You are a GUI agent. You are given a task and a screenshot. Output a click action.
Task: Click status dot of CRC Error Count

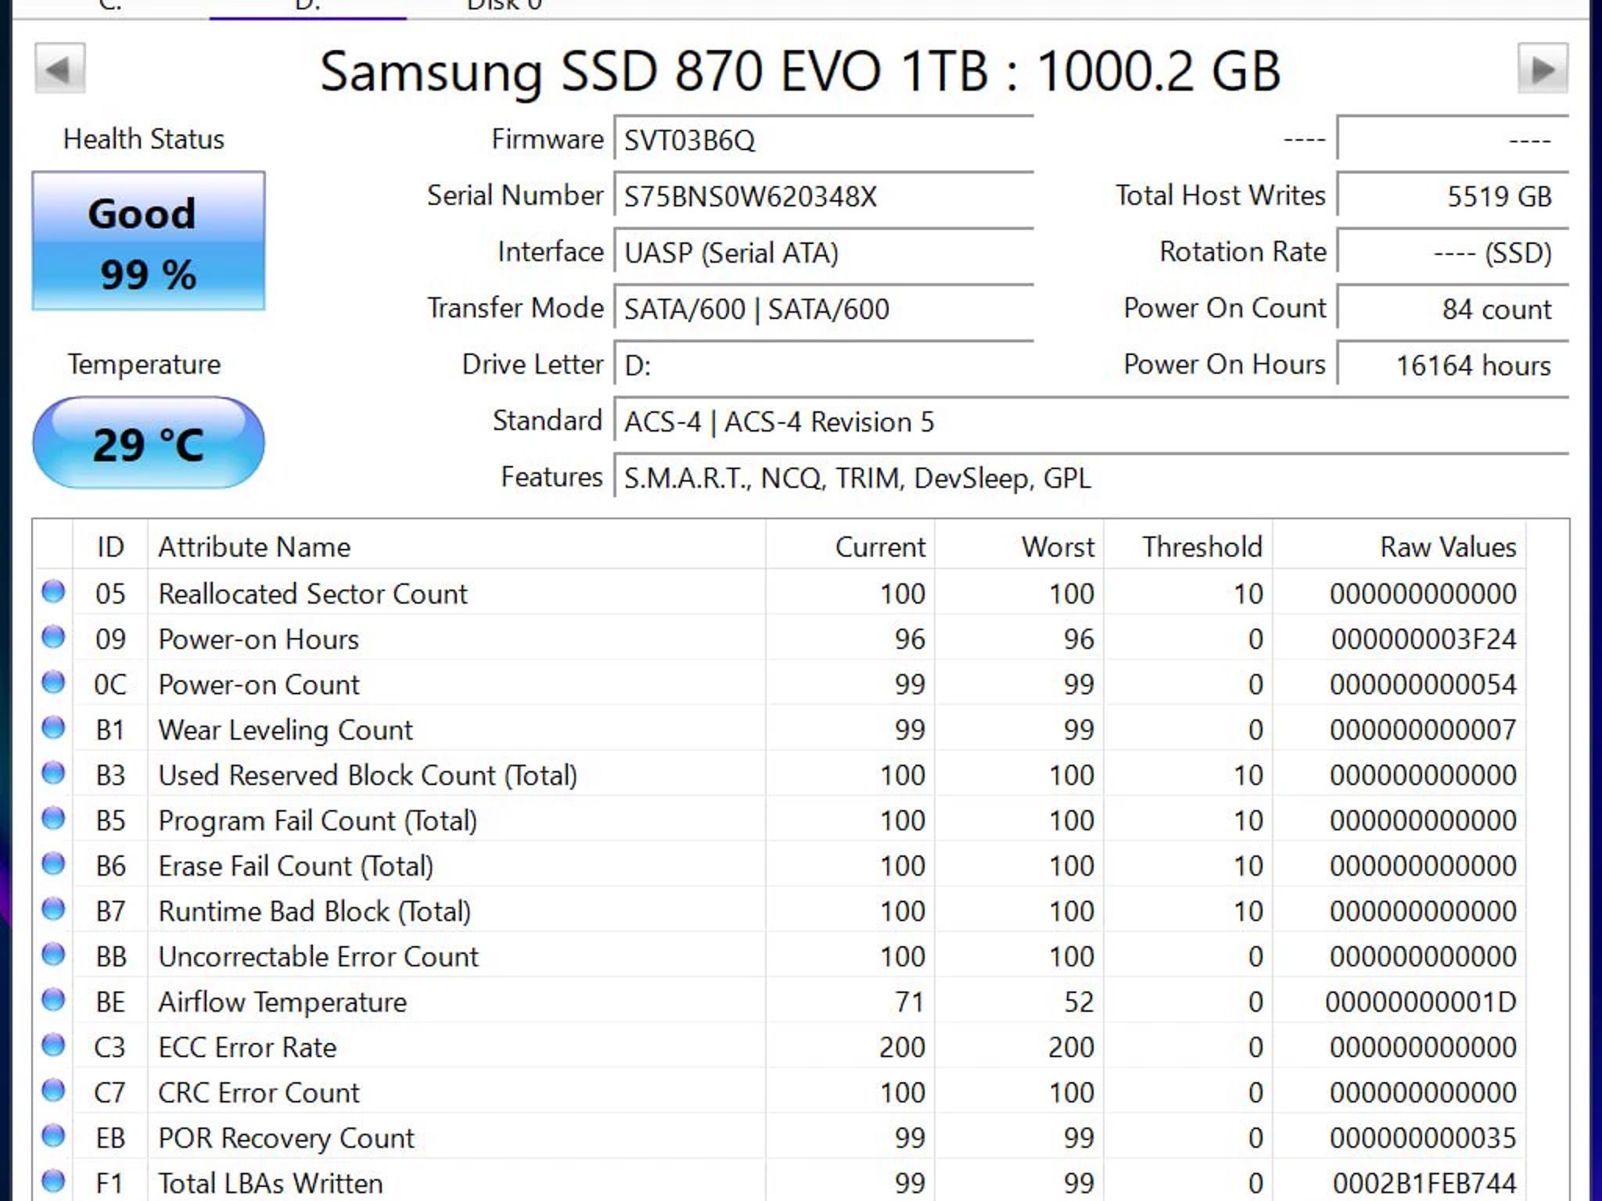click(53, 1091)
